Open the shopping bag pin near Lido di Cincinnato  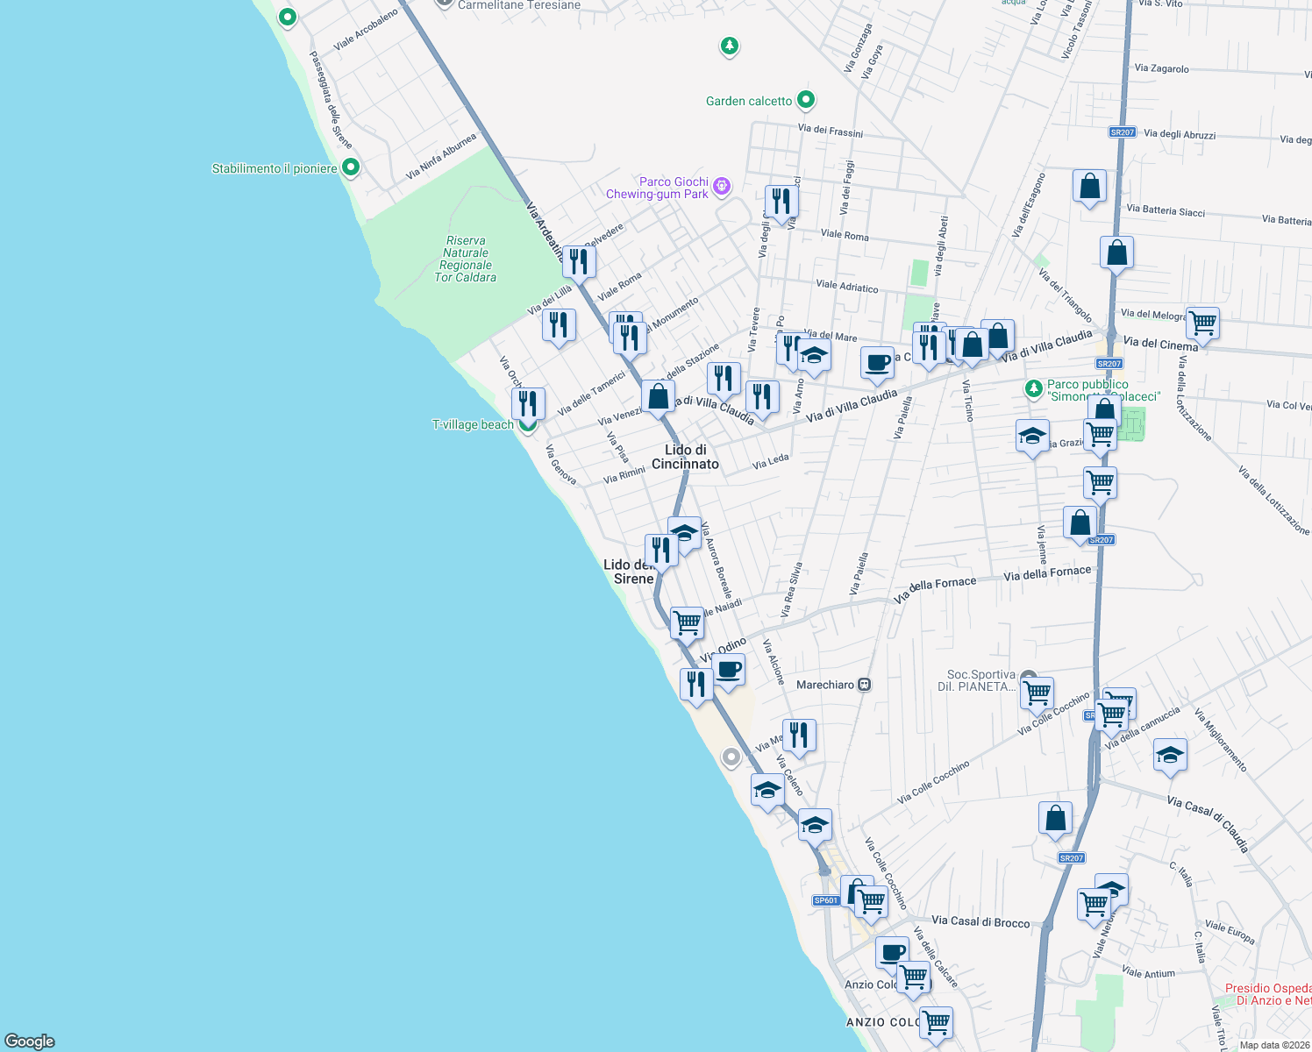pyautogui.click(x=660, y=396)
